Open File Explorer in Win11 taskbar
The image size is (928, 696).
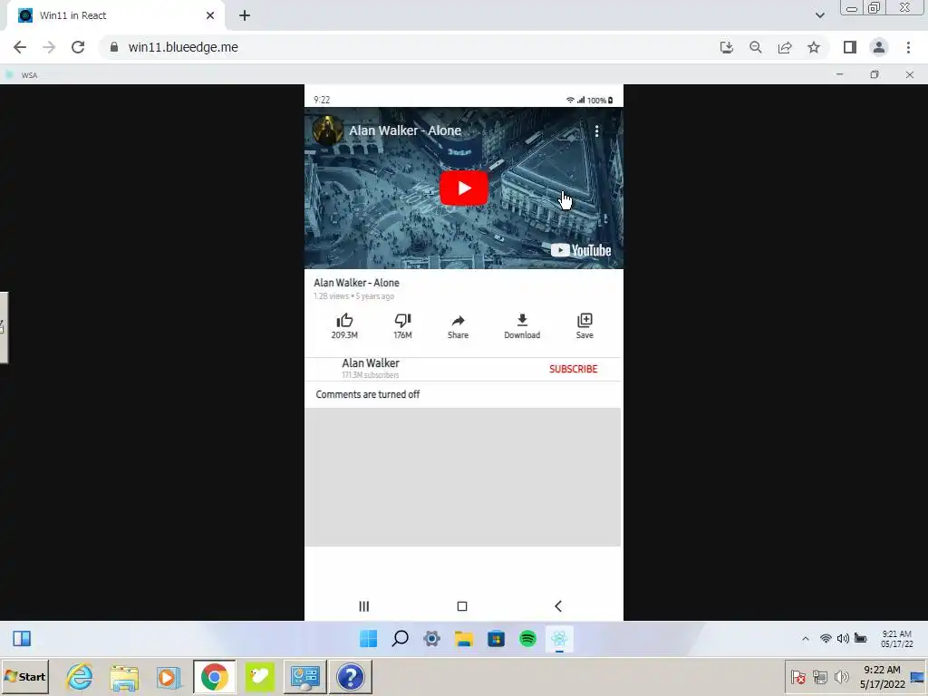(464, 639)
